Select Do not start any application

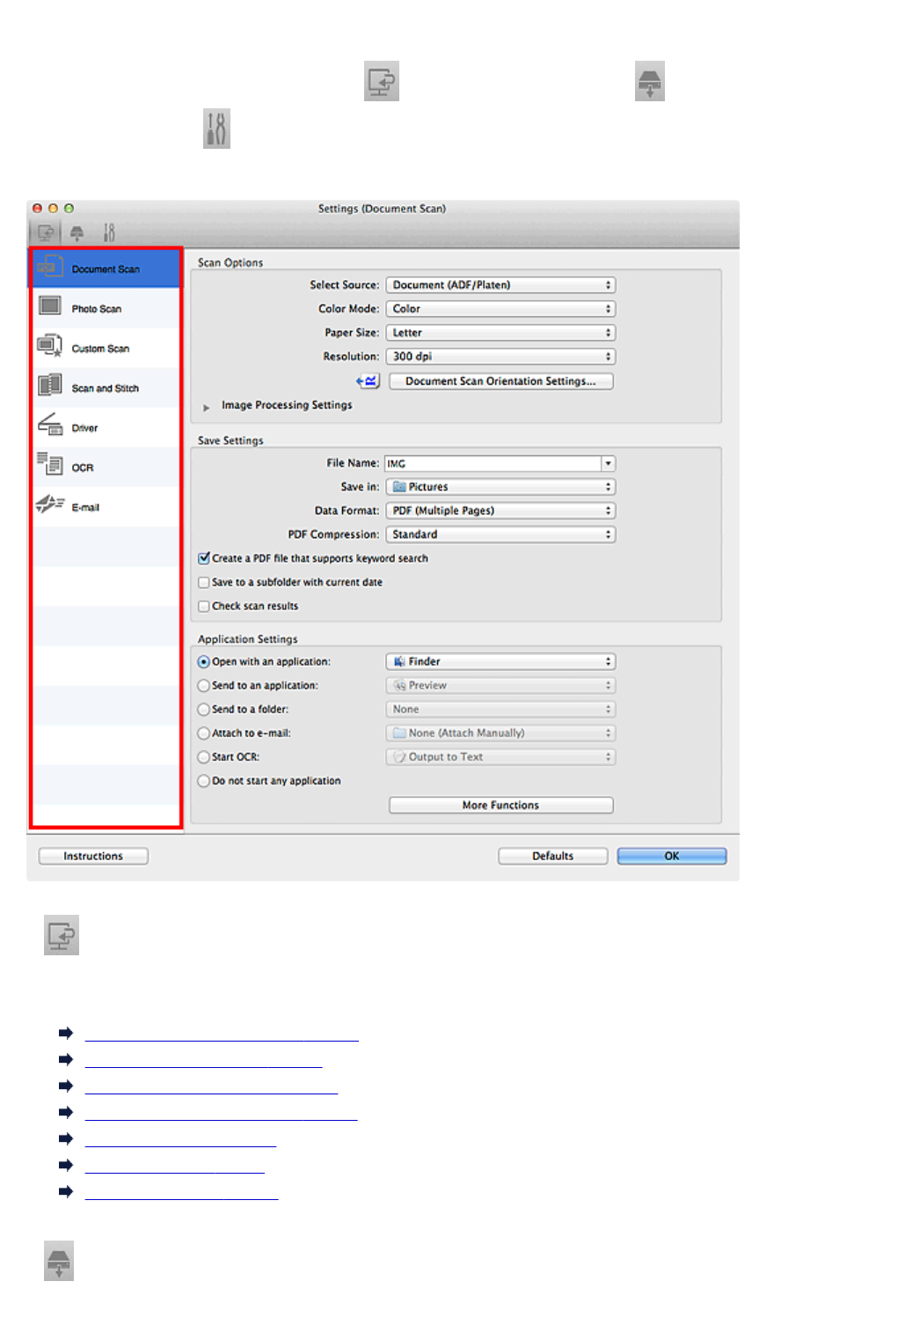pos(204,781)
